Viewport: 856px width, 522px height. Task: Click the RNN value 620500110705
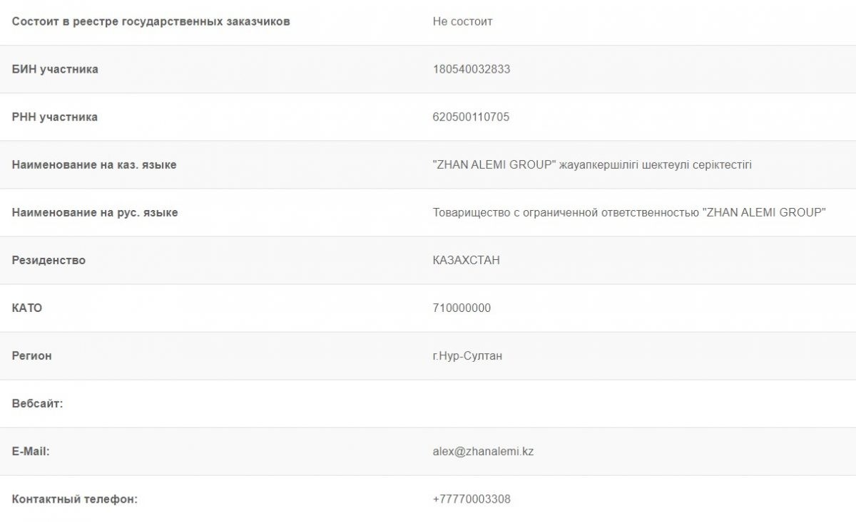point(471,117)
